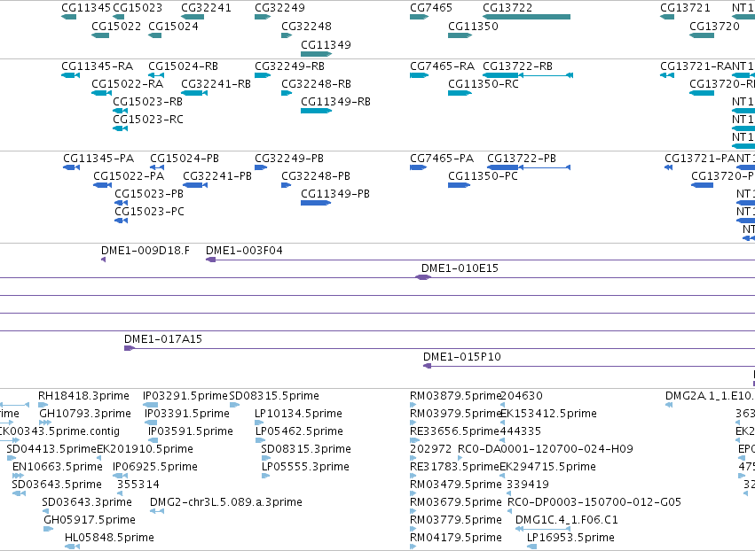Viewport: 755px width, 551px height.
Task: Select the IP03291.5prime EST label
Action: (x=185, y=396)
